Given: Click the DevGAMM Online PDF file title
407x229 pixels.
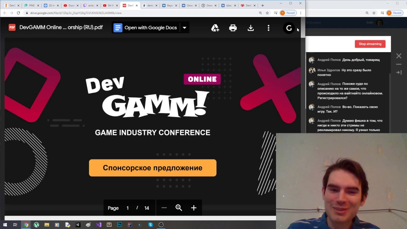Looking at the screenshot, I should click(x=61, y=27).
